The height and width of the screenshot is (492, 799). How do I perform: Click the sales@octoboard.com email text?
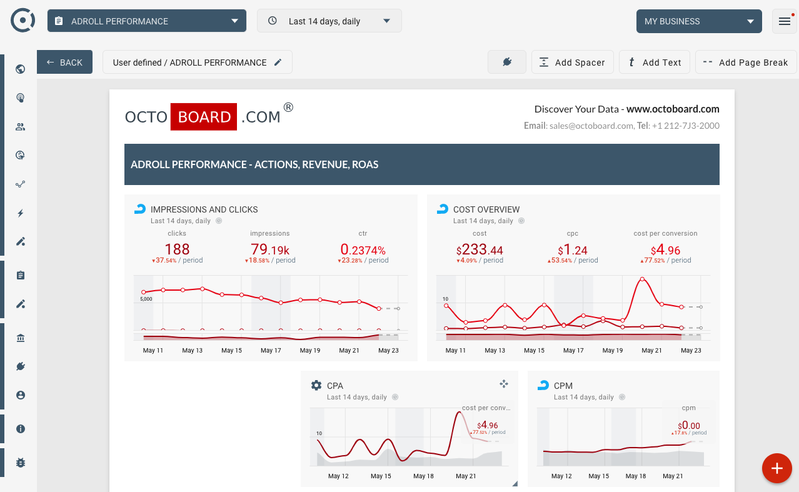(591, 126)
